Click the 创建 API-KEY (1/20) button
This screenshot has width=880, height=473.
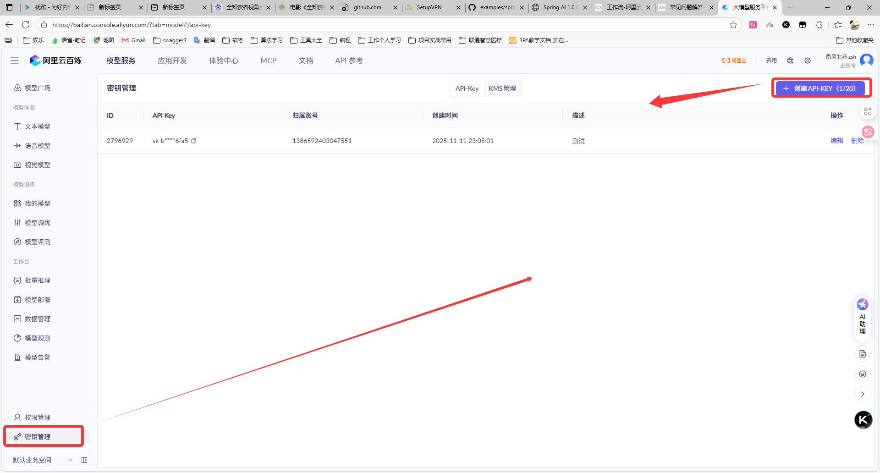820,88
